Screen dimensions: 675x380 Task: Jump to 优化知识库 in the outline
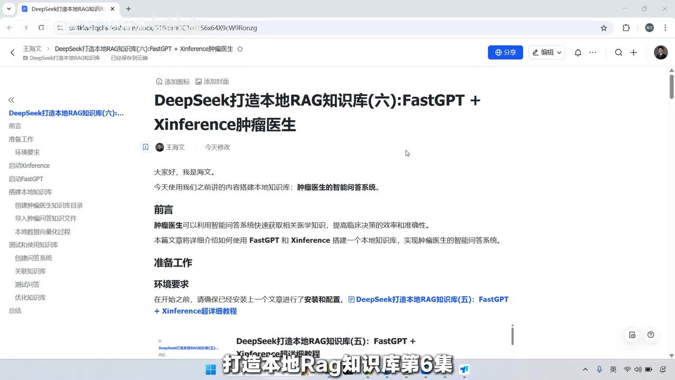tap(31, 298)
